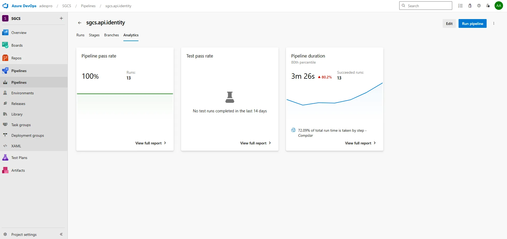507x239 pixels.
Task: Click the Test Plans flask icon
Action: [x=5, y=158]
